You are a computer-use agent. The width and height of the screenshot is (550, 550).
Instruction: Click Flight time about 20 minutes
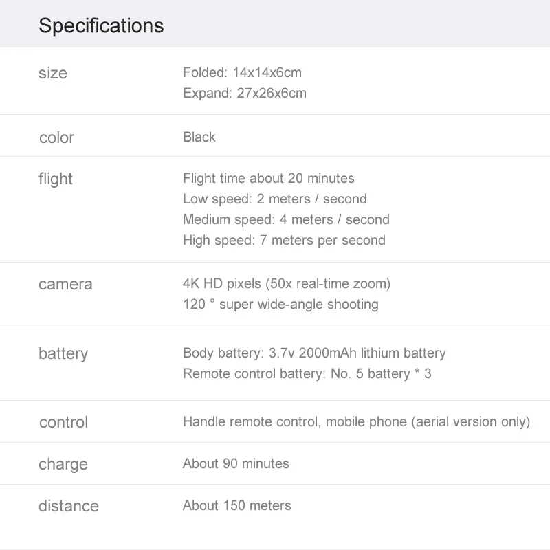click(x=269, y=178)
